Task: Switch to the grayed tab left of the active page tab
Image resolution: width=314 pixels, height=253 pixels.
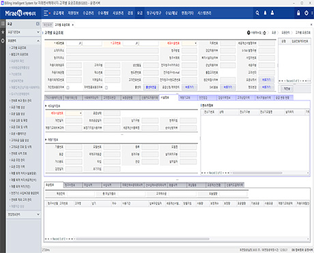Action: [48, 25]
